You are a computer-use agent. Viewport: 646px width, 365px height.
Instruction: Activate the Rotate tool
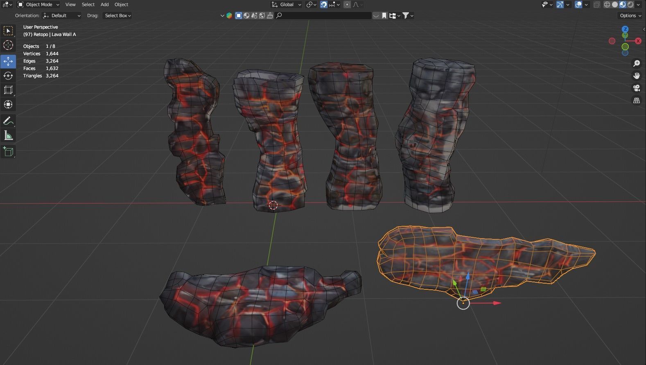pyautogui.click(x=8, y=76)
